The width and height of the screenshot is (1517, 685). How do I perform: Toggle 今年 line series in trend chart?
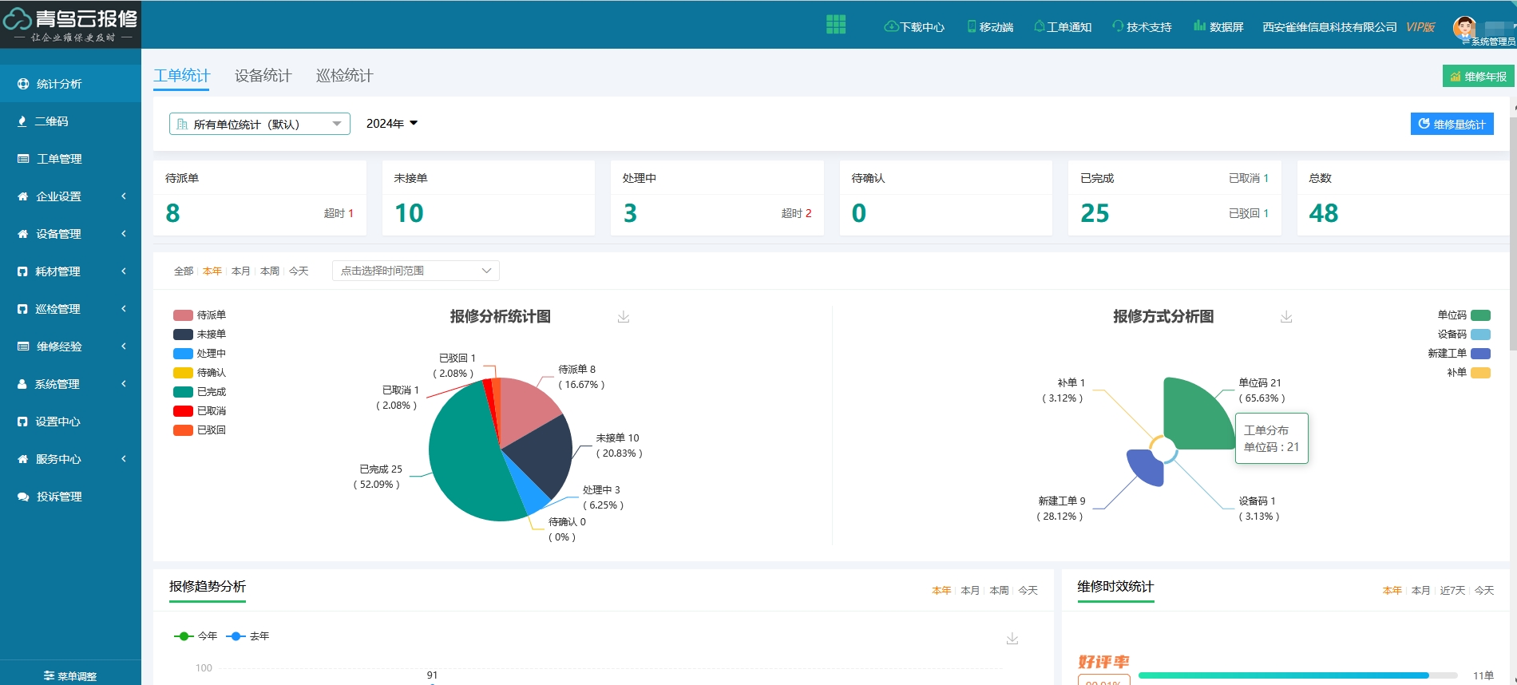(184, 636)
